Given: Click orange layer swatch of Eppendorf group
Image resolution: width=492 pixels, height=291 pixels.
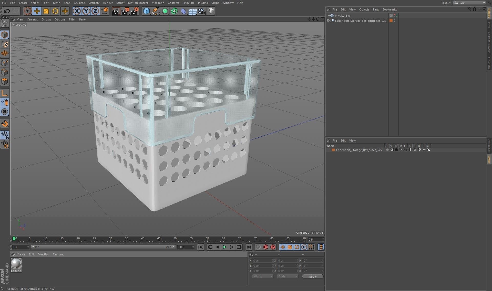Looking at the screenshot, I should (391, 21).
